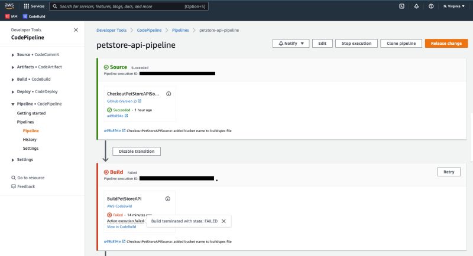The width and height of the screenshot is (473, 256).
Task: Dismiss the Build terminated FAILED tooltip
Action: tap(223, 221)
